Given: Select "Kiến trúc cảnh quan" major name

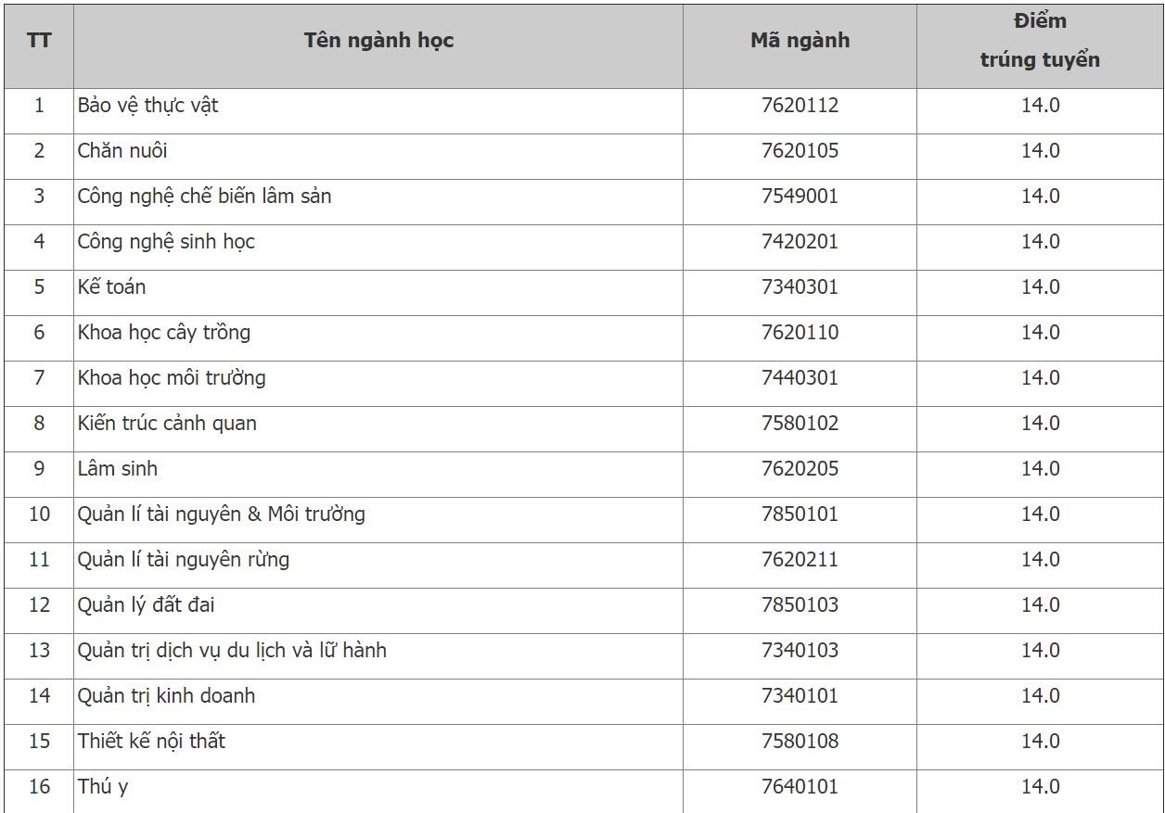Looking at the screenshot, I should (x=167, y=424).
